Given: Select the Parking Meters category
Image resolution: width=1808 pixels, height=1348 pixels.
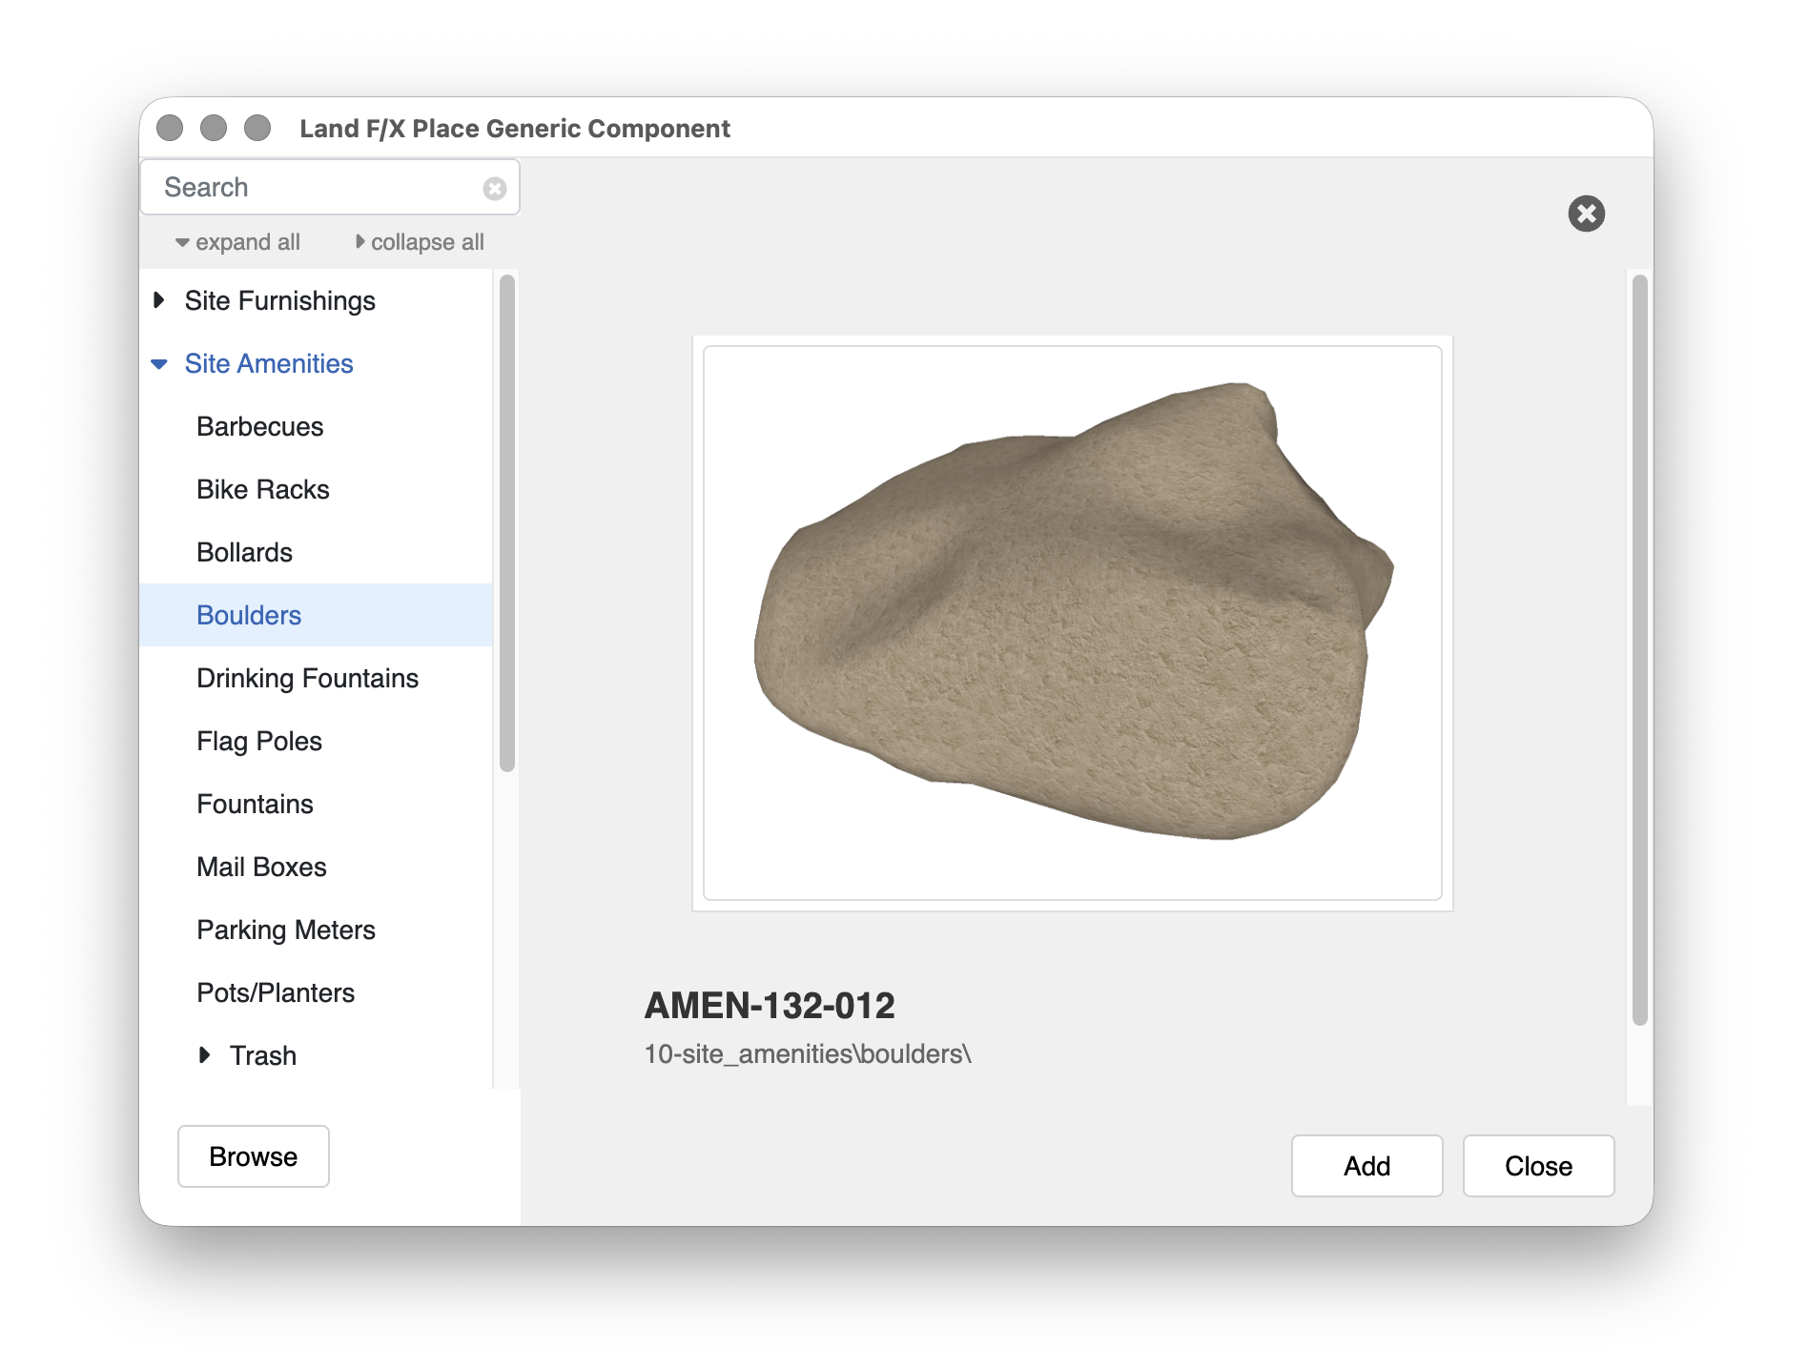Looking at the screenshot, I should (316, 929).
